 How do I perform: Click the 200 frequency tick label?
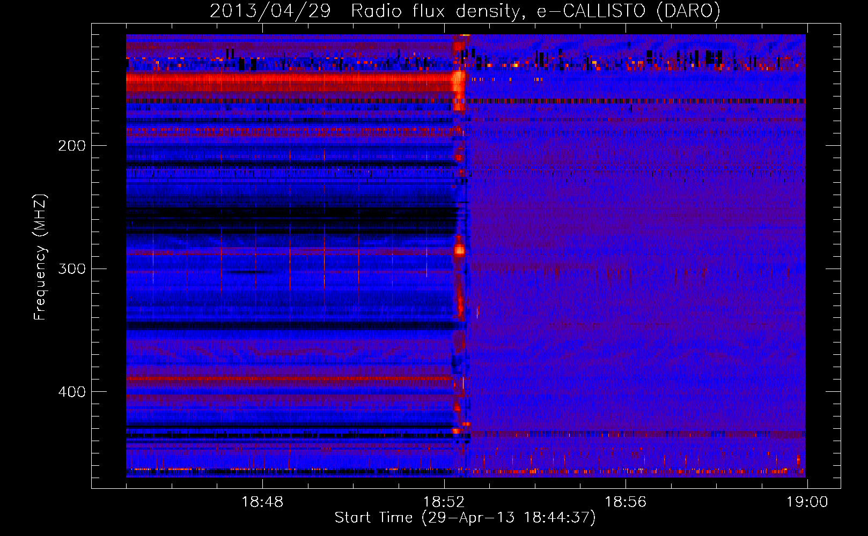(x=72, y=146)
